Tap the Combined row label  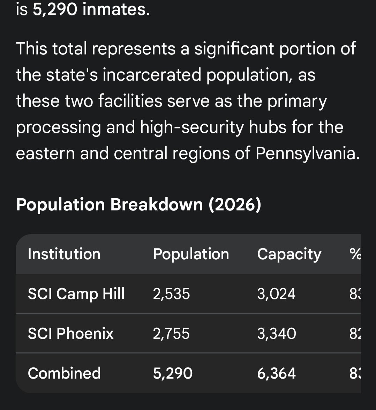[x=64, y=373]
